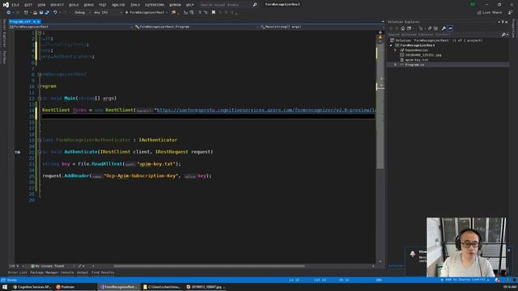Start debugging FormRecognizerRest
This screenshot has height=291, width=518.
pos(146,13)
